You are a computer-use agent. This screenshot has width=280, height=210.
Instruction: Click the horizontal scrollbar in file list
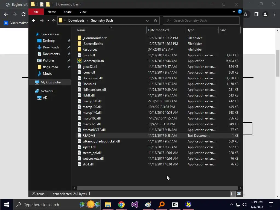[157, 188]
